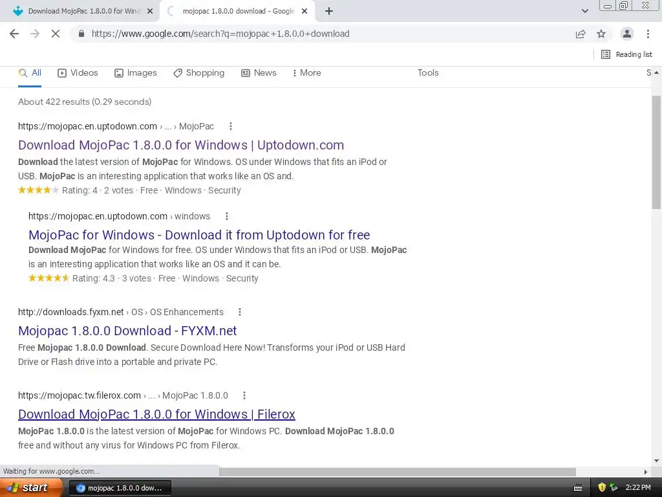The image size is (662, 497).
Task: Bookmark this page with the star icon
Action: click(601, 34)
